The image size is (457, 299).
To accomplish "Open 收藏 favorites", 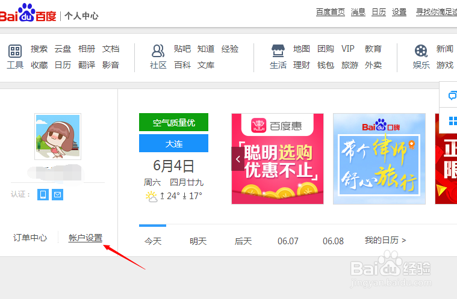I will point(39,65).
